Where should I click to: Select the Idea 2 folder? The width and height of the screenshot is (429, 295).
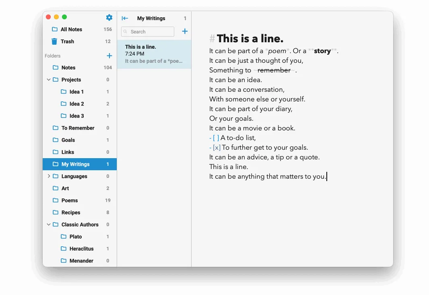click(x=76, y=104)
